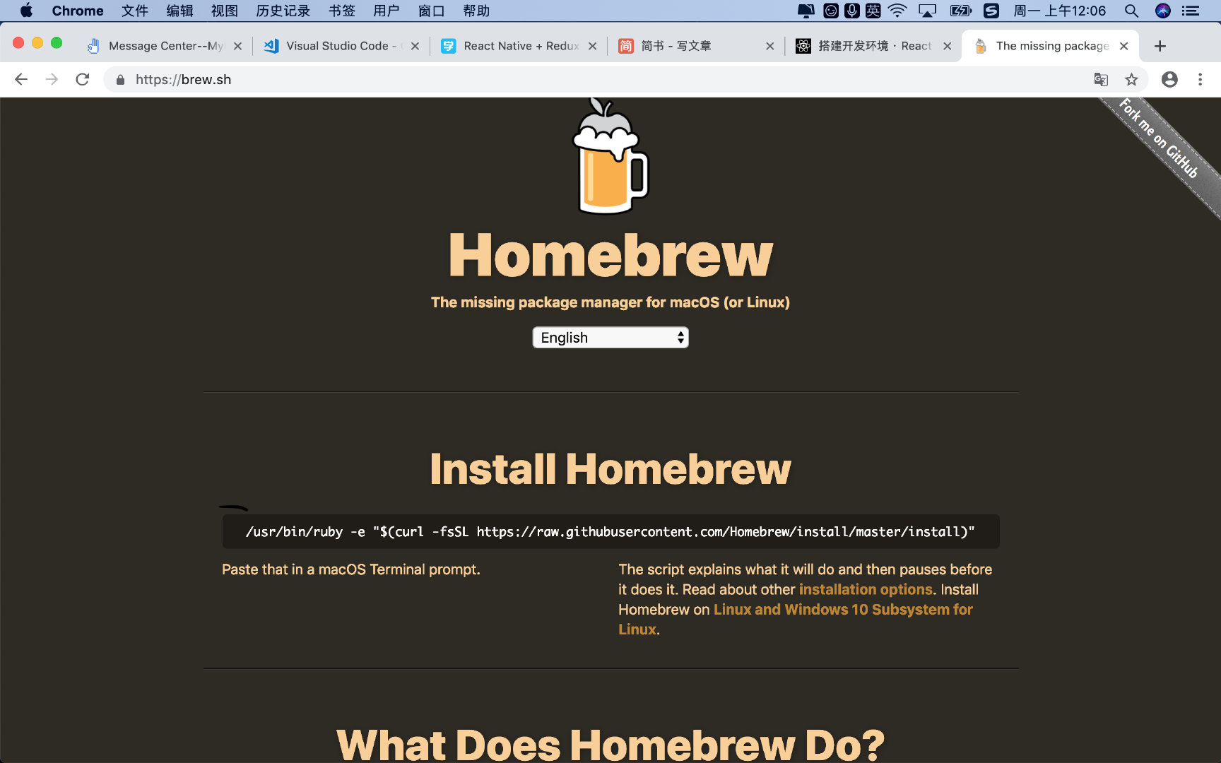Open the Chrome application menu
Screen dimensions: 1221x763
coord(78,11)
